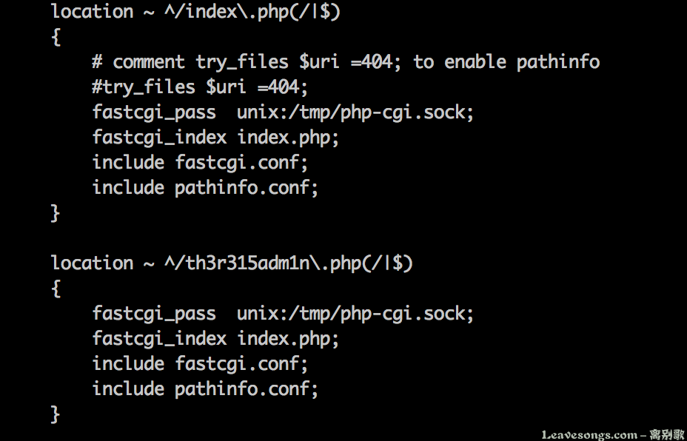Image resolution: width=687 pixels, height=441 pixels.
Task: Click 'fastcgi_pass' in the first location block
Action: [x=154, y=112]
